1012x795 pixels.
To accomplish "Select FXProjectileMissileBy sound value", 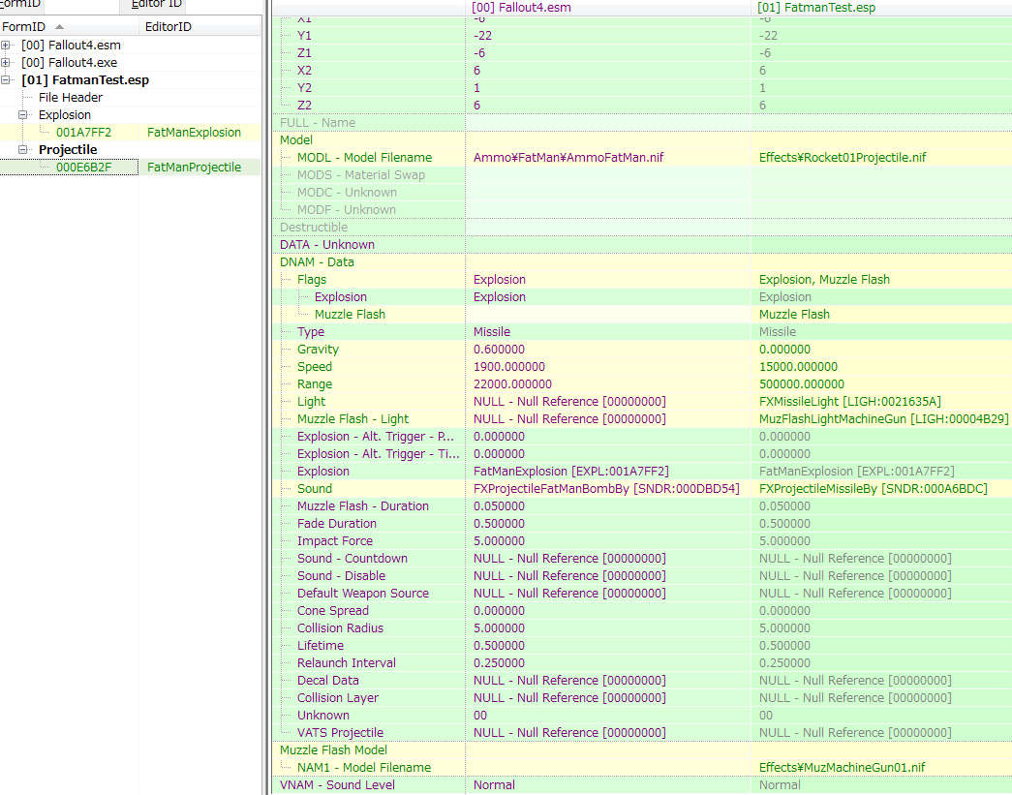I will coord(873,488).
